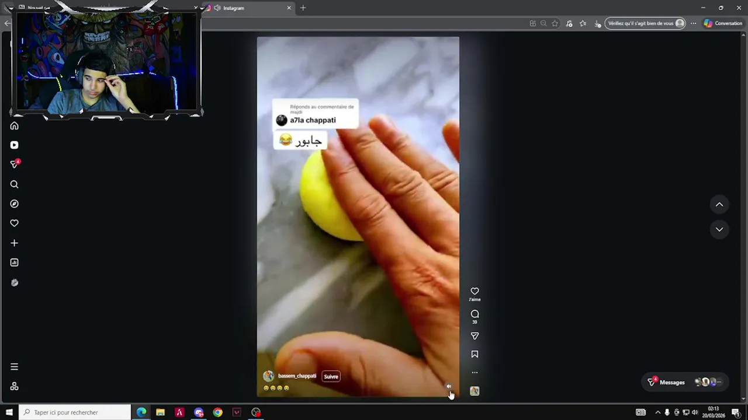Like the reel with the J'aime heart
The height and width of the screenshot is (420, 748).
tap(475, 291)
